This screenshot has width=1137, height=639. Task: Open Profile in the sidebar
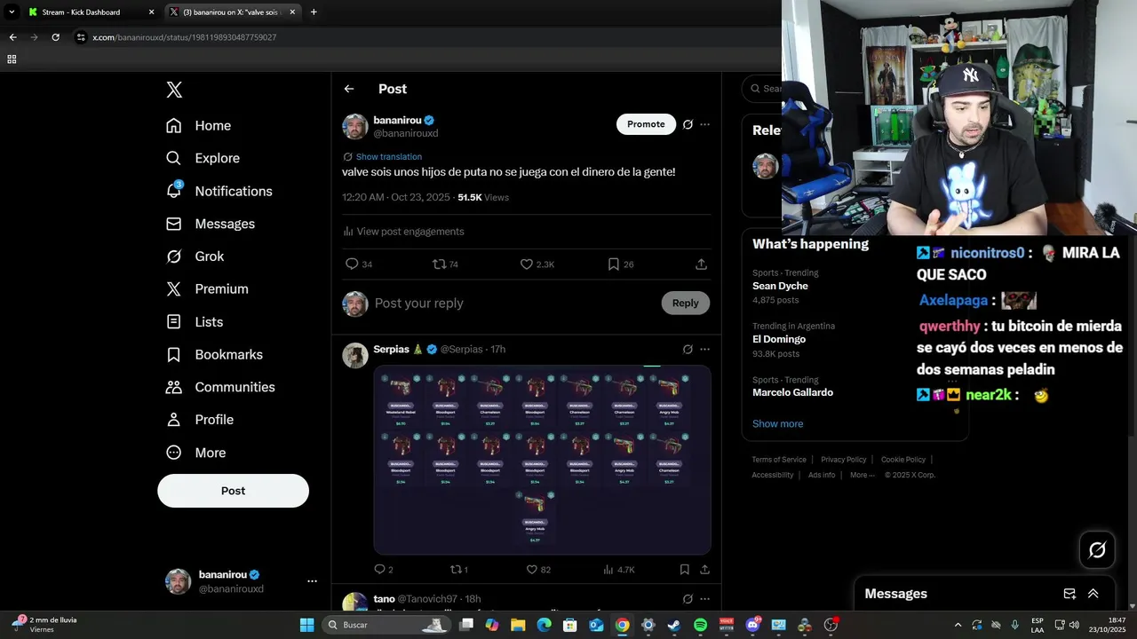200,420
